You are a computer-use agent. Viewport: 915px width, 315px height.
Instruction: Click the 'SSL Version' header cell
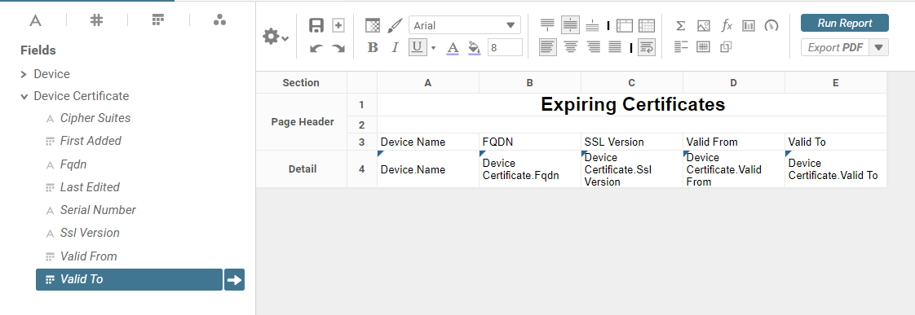(631, 142)
